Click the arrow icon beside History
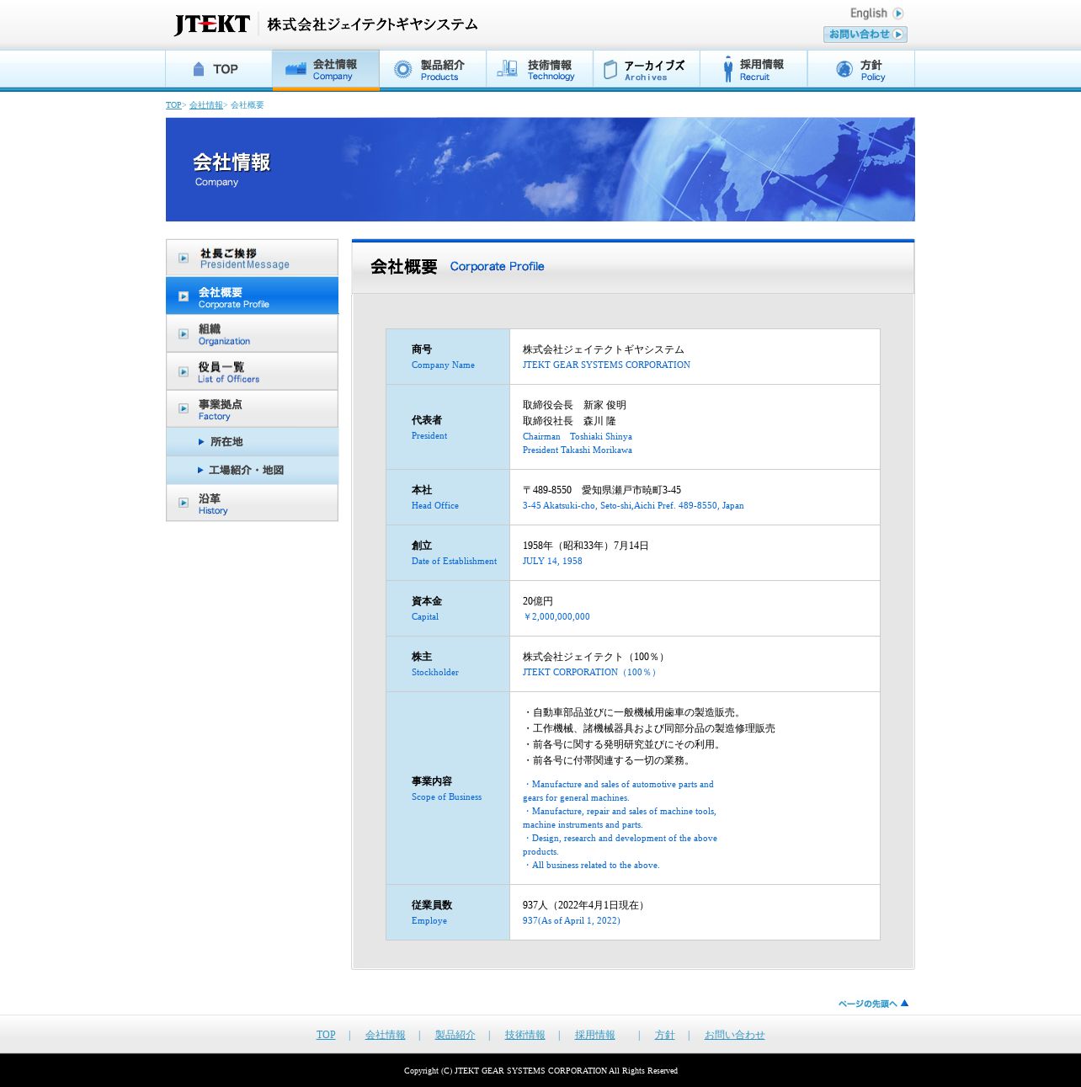 (x=184, y=504)
